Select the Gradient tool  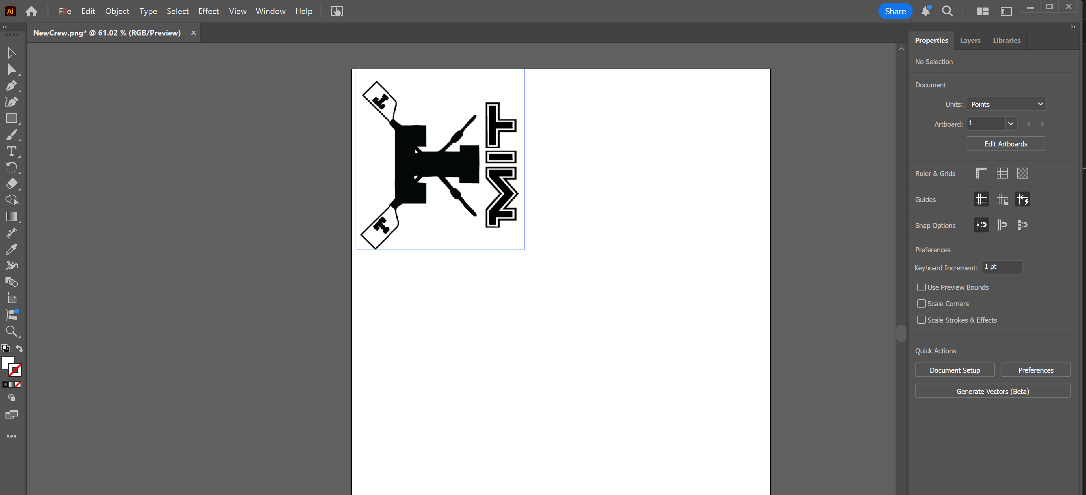(11, 216)
